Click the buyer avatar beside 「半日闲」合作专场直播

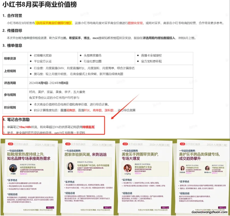tap(70, 166)
